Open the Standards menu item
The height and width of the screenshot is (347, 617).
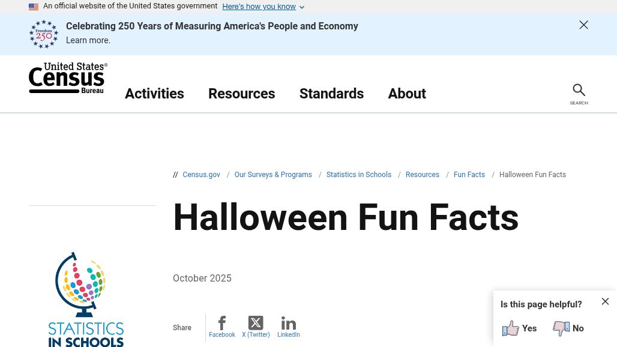tap(331, 94)
